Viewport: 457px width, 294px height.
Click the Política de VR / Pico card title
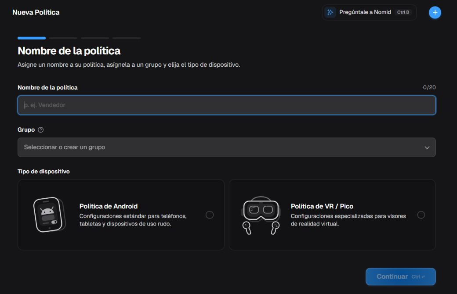(x=322, y=206)
